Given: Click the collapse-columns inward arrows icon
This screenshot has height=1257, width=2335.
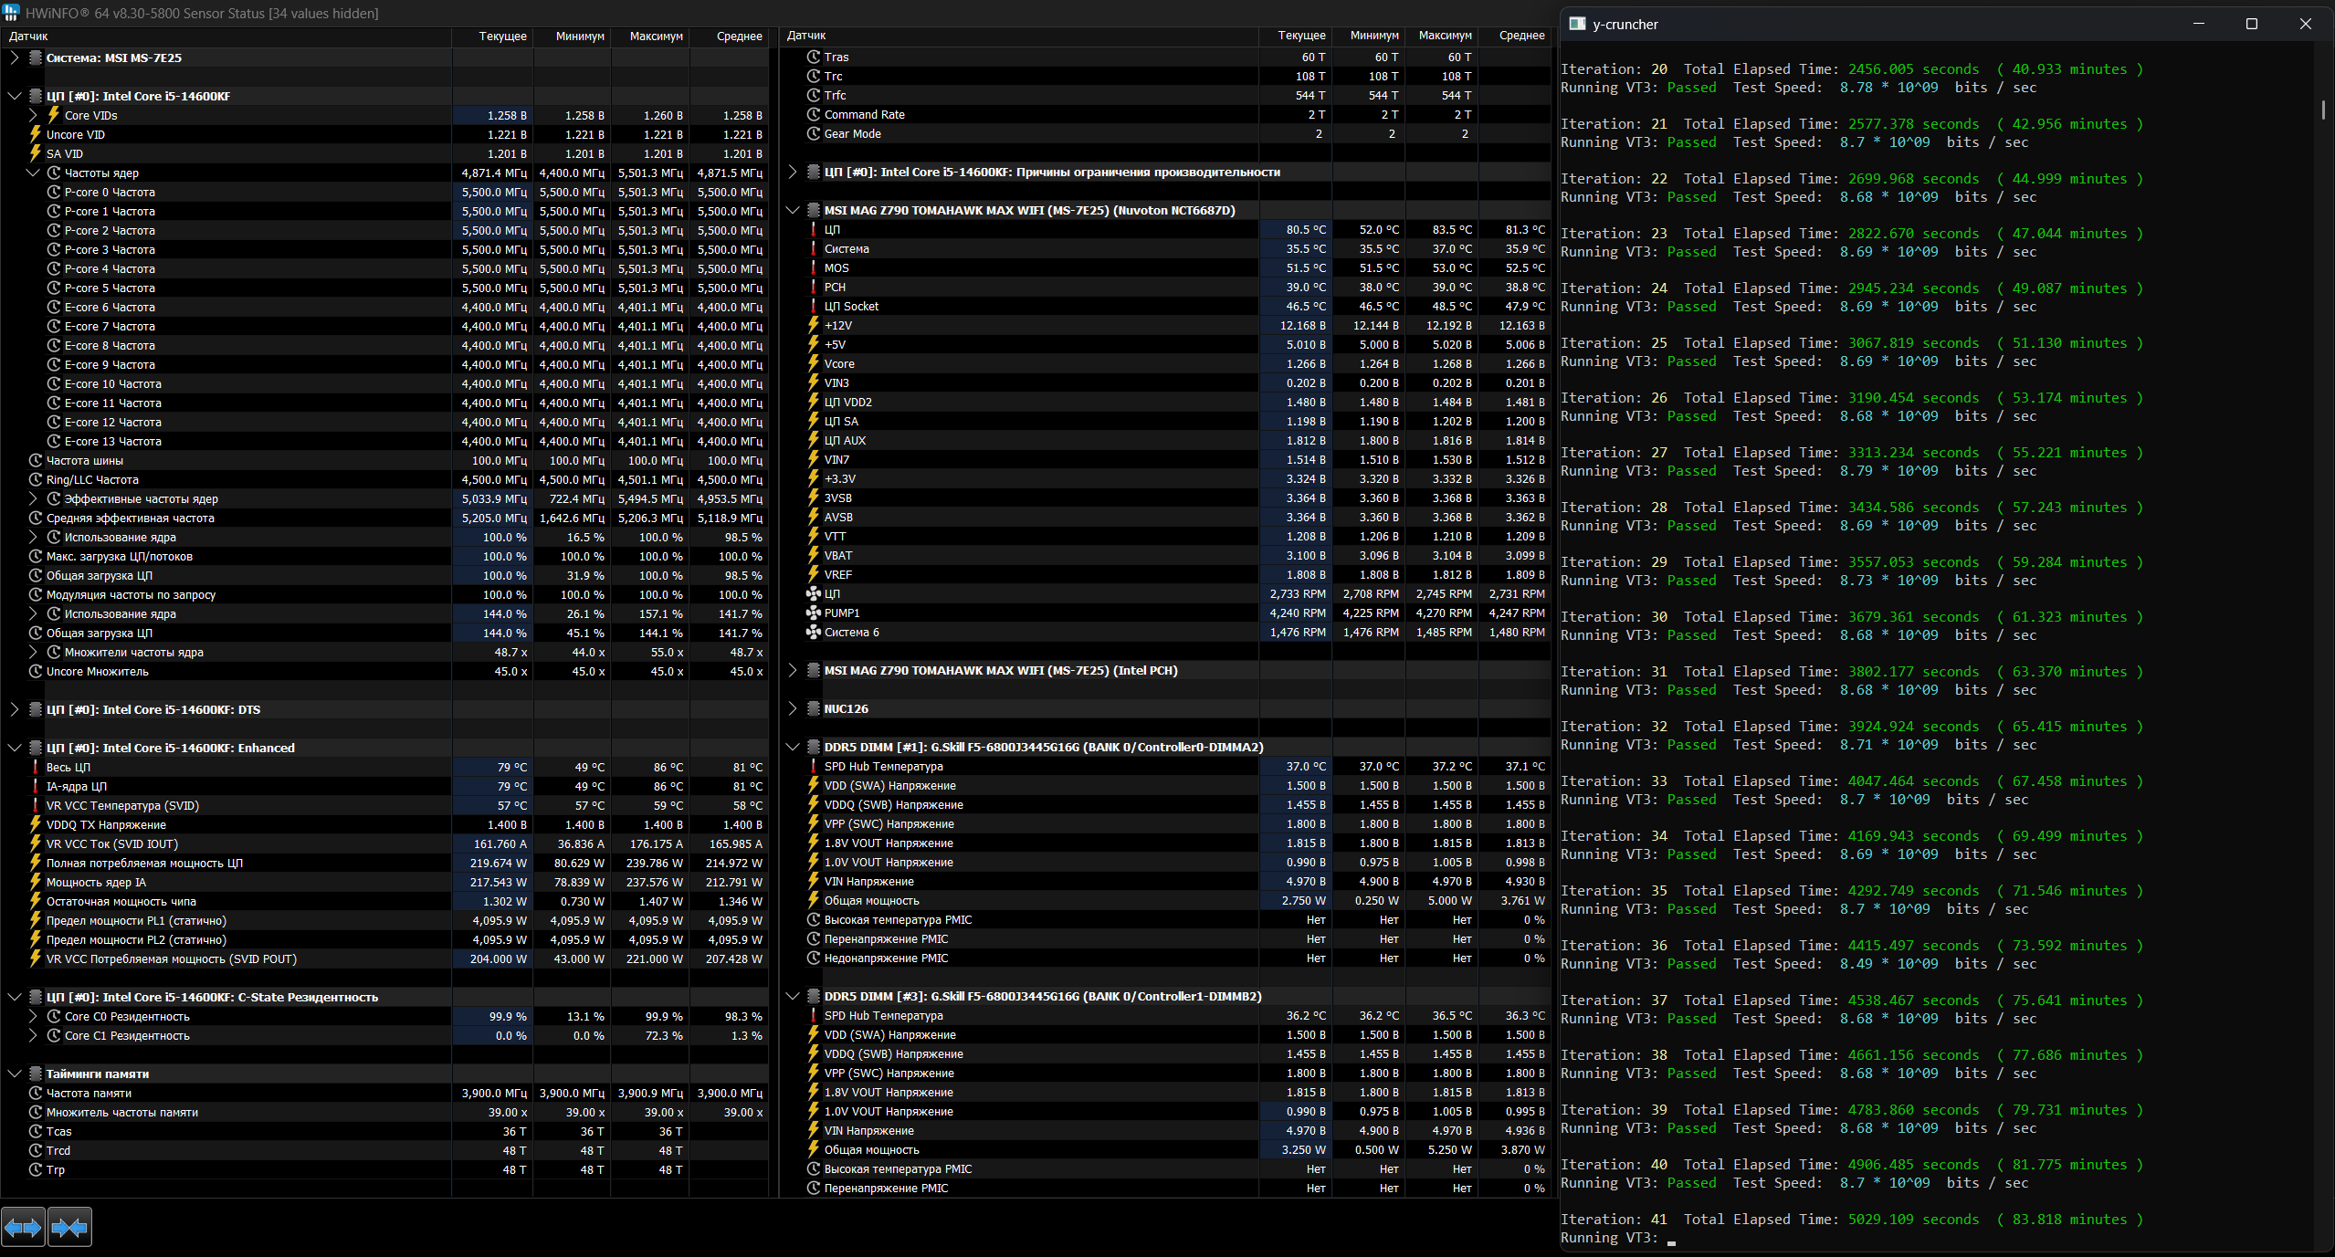Looking at the screenshot, I should [x=69, y=1227].
